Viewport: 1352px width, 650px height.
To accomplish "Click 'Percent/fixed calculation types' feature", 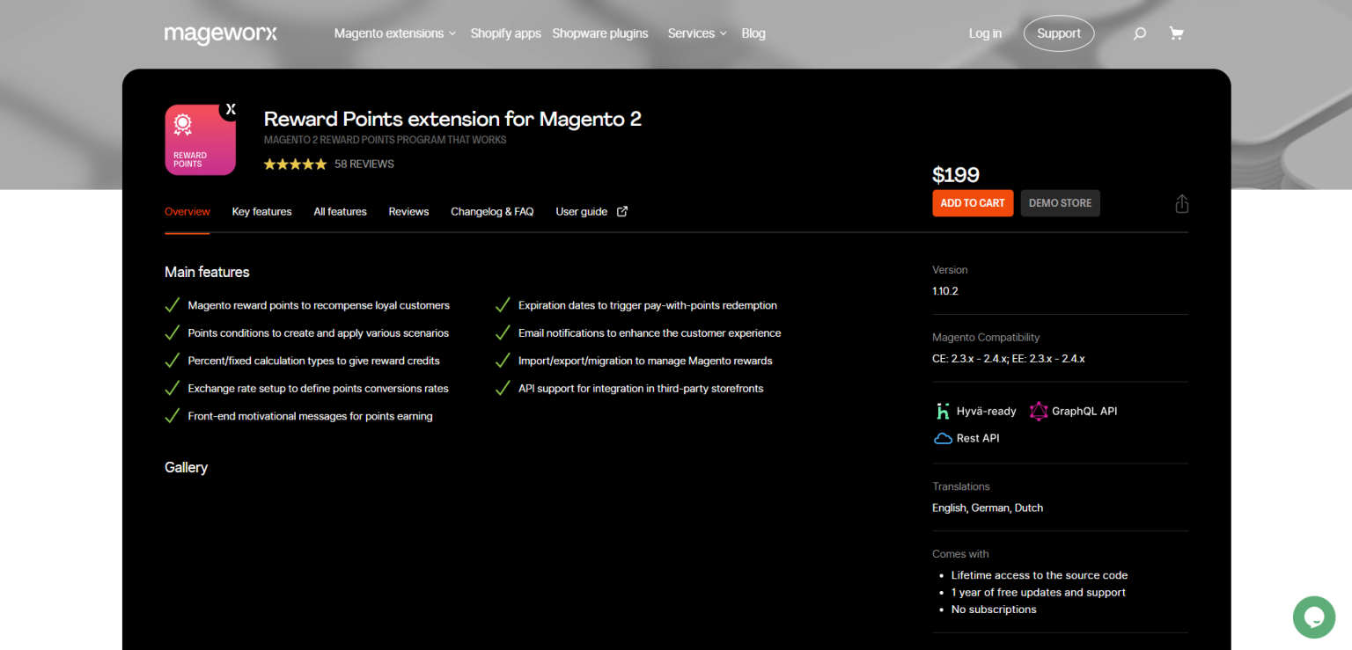I will tap(313, 361).
